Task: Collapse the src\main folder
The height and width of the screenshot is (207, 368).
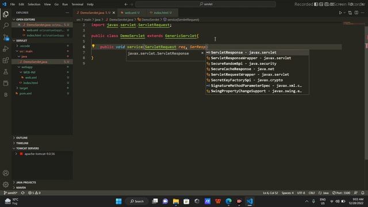Action: [x=26, y=51]
